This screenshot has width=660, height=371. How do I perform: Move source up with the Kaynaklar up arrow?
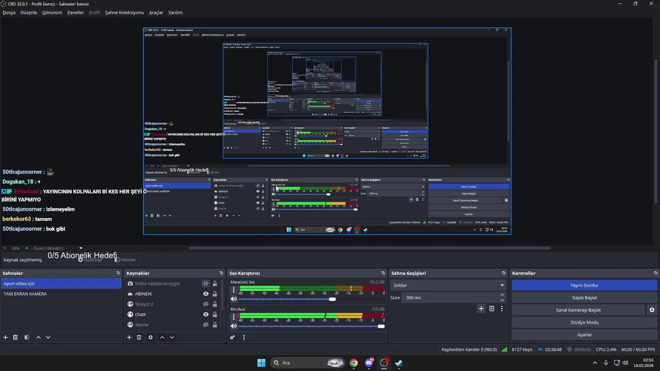pos(162,338)
